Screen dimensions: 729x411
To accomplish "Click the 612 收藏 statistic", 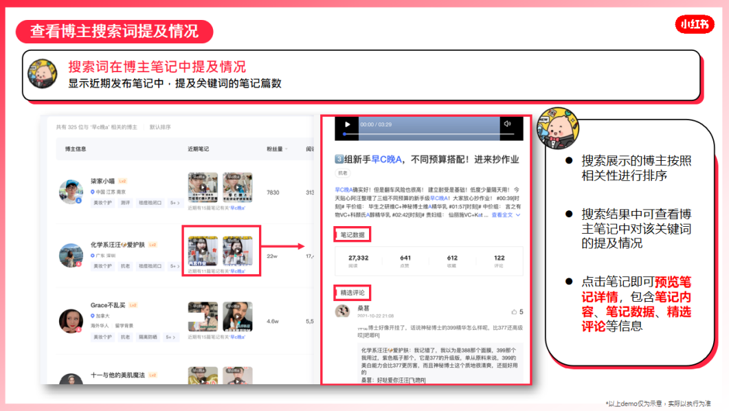I will [452, 261].
